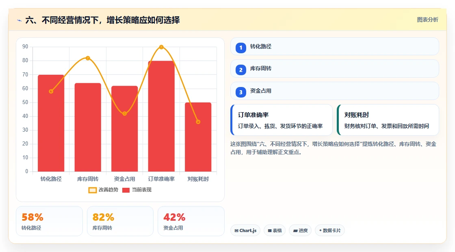
Task: Click the lightning icon beside the heading
Action: tap(19, 20)
